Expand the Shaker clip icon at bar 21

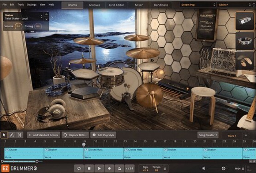coord(206,150)
